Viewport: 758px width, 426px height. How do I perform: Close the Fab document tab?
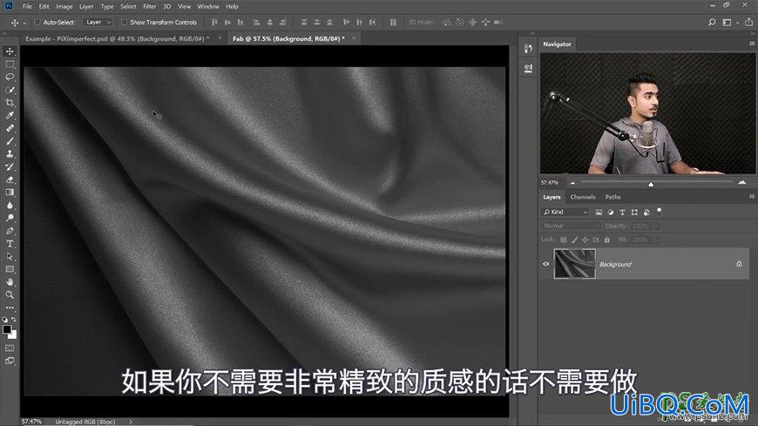(x=354, y=38)
